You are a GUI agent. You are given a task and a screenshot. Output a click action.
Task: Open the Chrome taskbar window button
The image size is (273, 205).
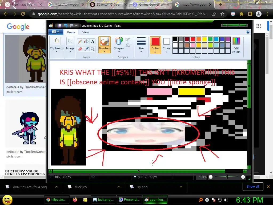pos(57,200)
